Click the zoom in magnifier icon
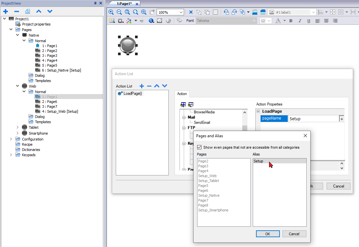This screenshot has height=247, width=359. (111, 12)
